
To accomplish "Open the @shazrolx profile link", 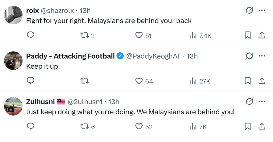I will tap(57, 10).
